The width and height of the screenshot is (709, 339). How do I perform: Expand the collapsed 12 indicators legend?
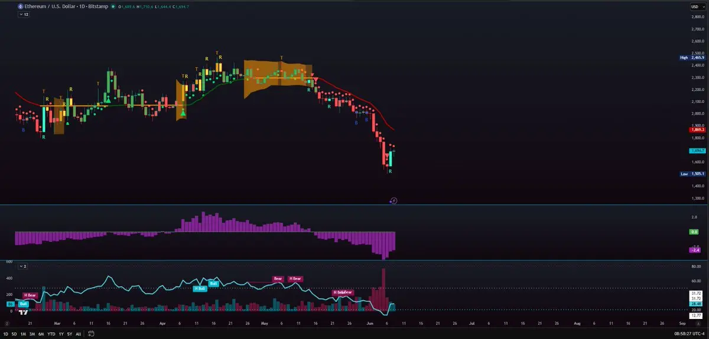point(23,14)
